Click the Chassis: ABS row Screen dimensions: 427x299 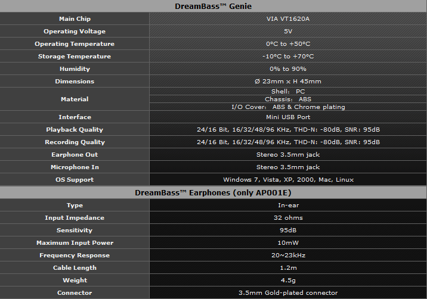288,99
